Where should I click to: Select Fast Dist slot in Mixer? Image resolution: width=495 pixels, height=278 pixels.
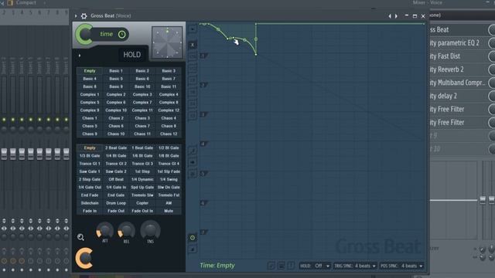pyautogui.click(x=458, y=56)
